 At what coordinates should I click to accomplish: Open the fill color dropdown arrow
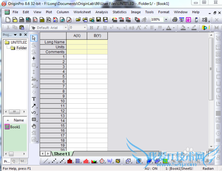188,28
